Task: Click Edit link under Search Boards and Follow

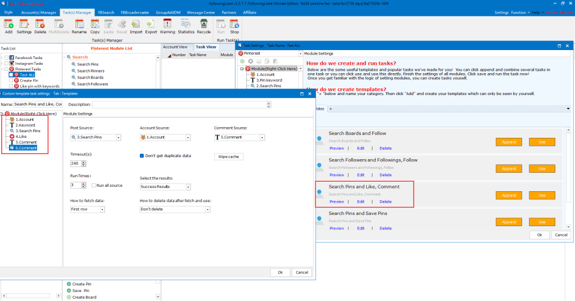Action: tap(361, 148)
